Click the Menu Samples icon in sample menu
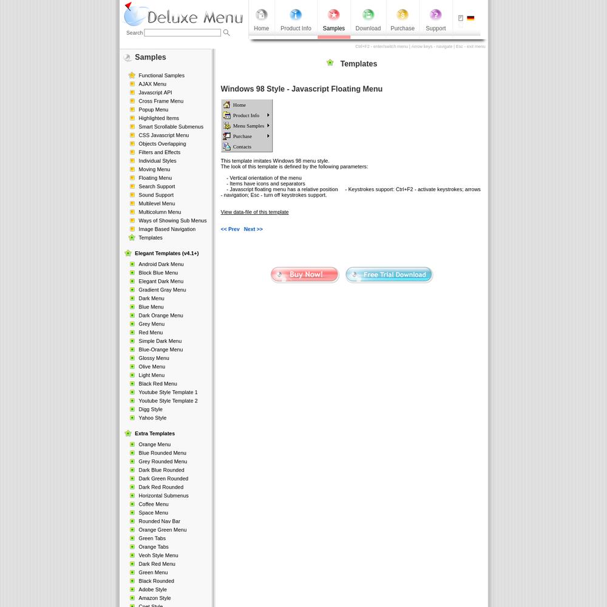 pos(227,126)
